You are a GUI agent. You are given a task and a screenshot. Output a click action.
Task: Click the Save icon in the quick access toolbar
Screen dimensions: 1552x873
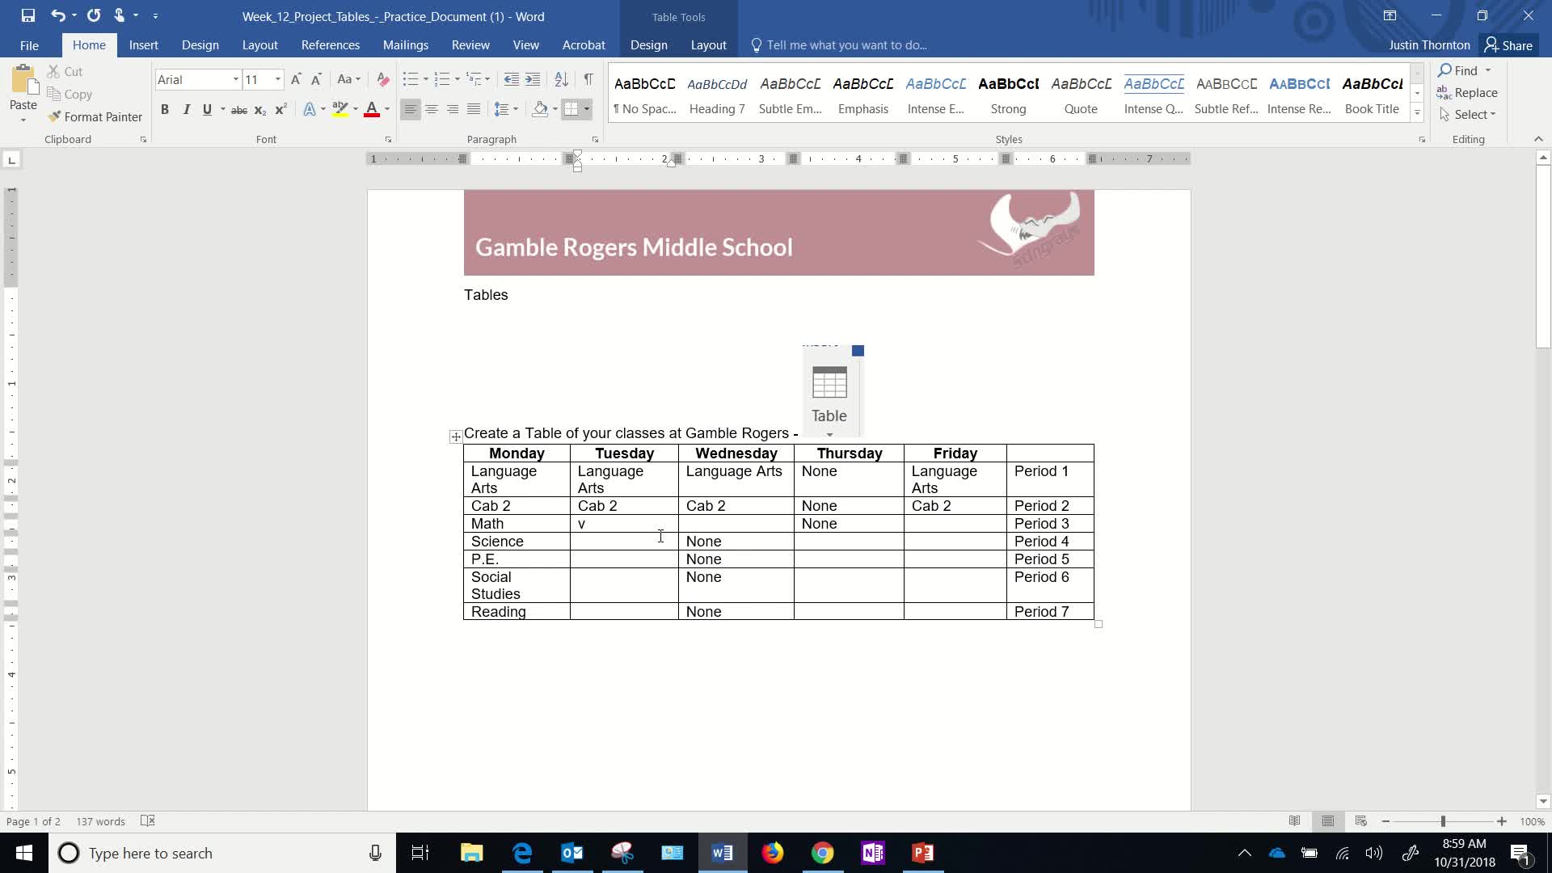27,15
